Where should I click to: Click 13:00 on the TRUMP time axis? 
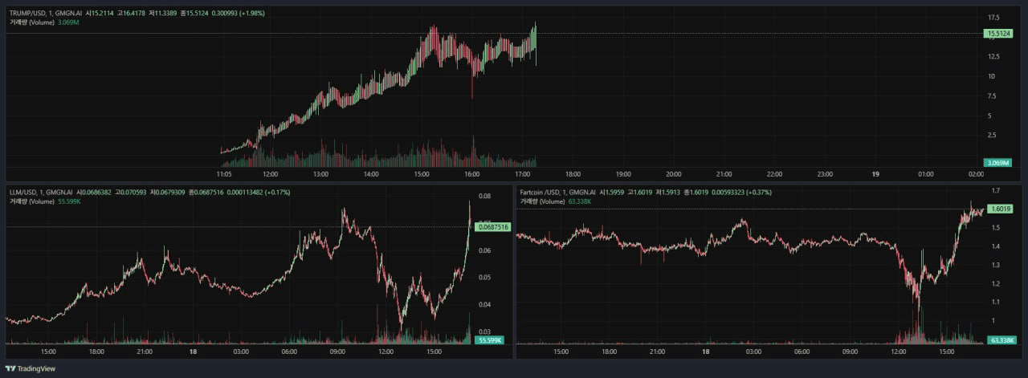320,173
